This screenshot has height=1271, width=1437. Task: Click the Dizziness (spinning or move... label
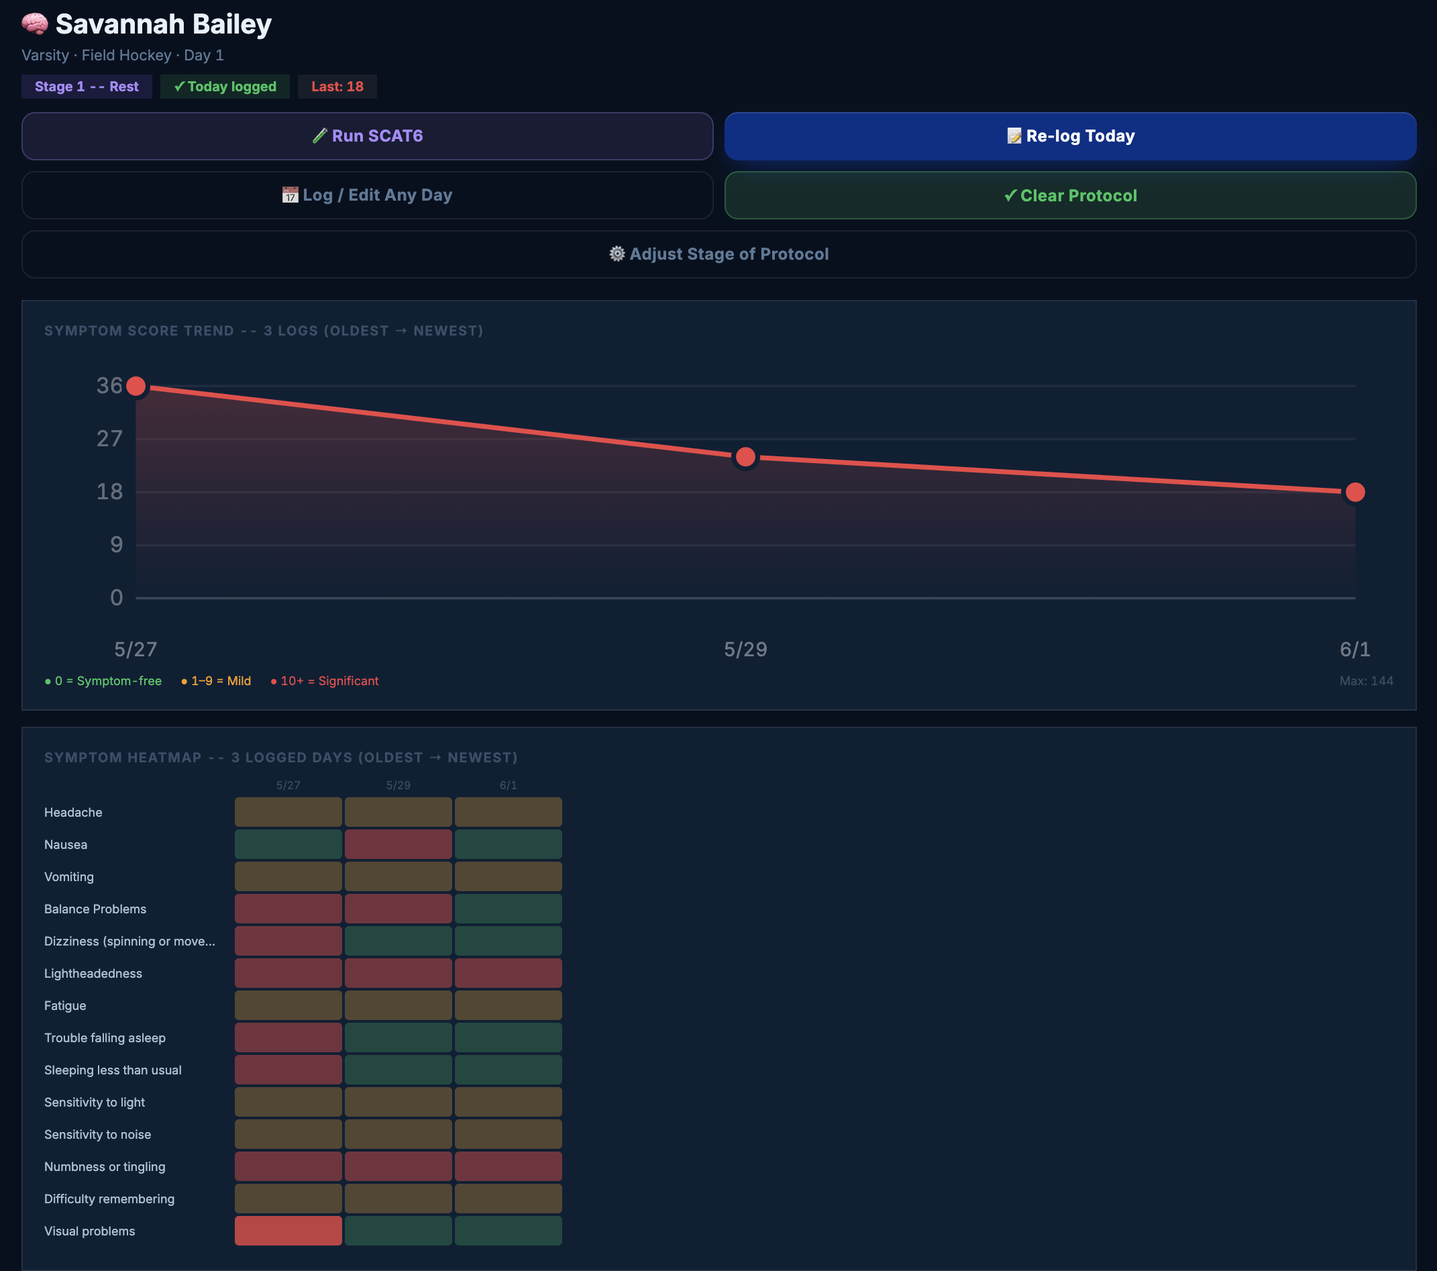pyautogui.click(x=130, y=941)
